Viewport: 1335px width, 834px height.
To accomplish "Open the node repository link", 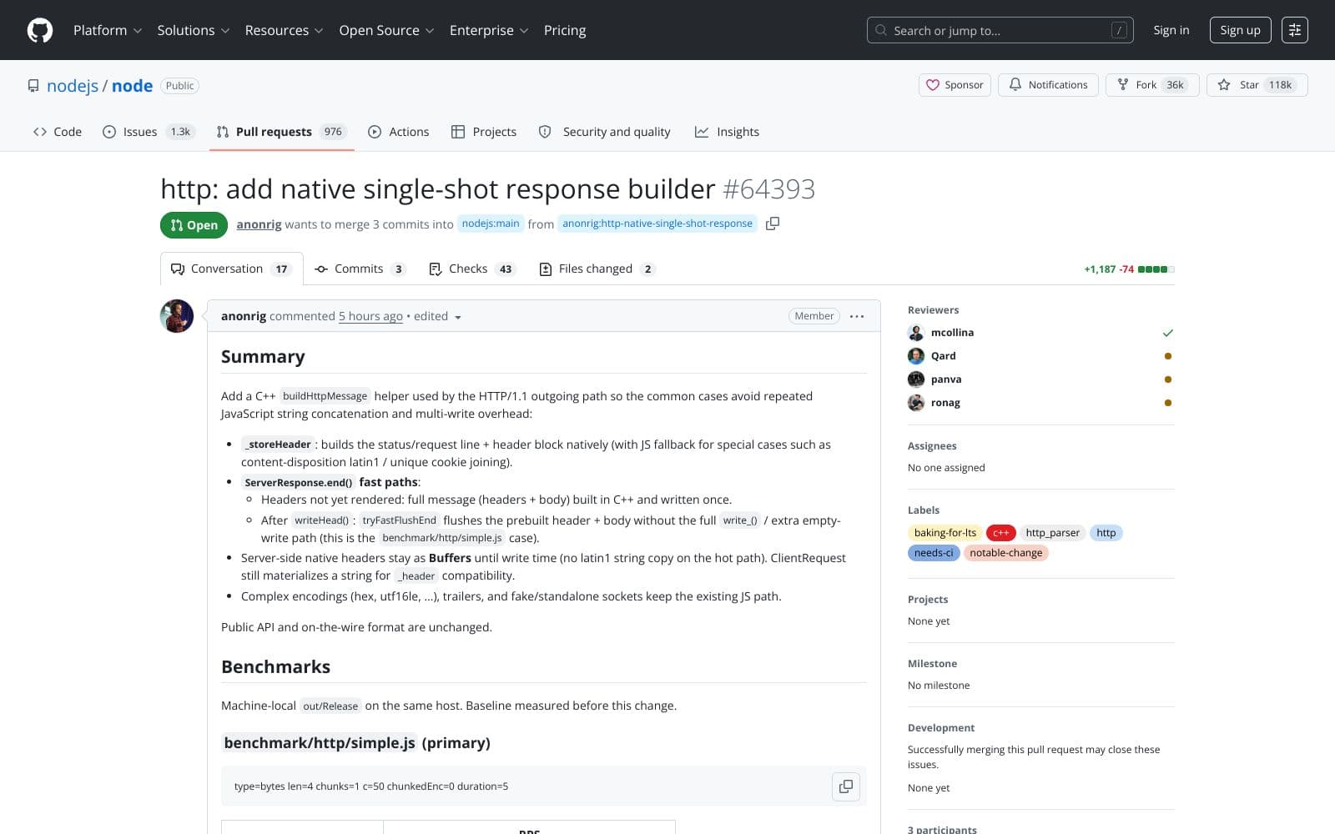I will [132, 86].
